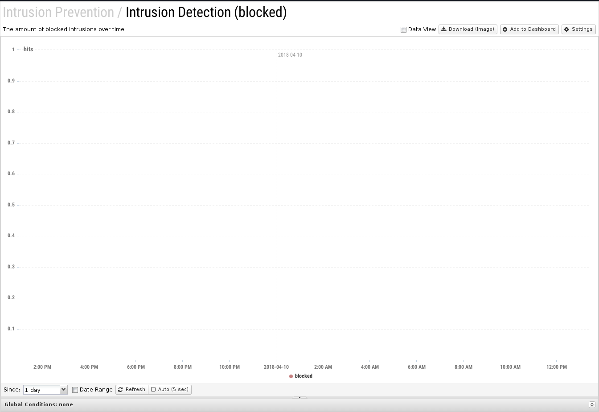Viewport: 599px width, 412px height.
Task: Enable the Date Range checkbox
Action: [75, 390]
